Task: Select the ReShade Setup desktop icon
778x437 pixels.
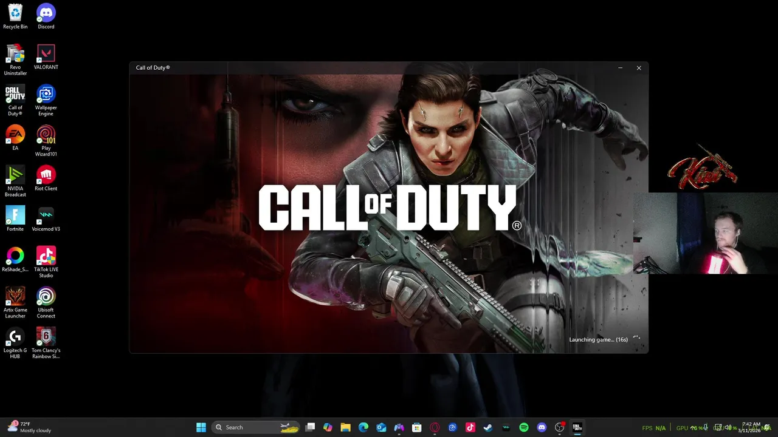Action: (15, 259)
